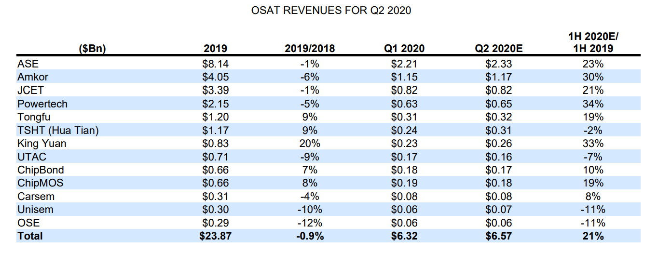The image size is (658, 253).
Task: Select Amkor Q1 2020 value '$1.15'
Action: click(x=404, y=77)
